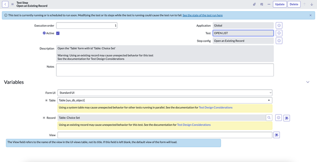Screen dimensions: 317x162
Task: Open the Record lookup magnifier icon
Action: pyautogui.click(x=269, y=118)
